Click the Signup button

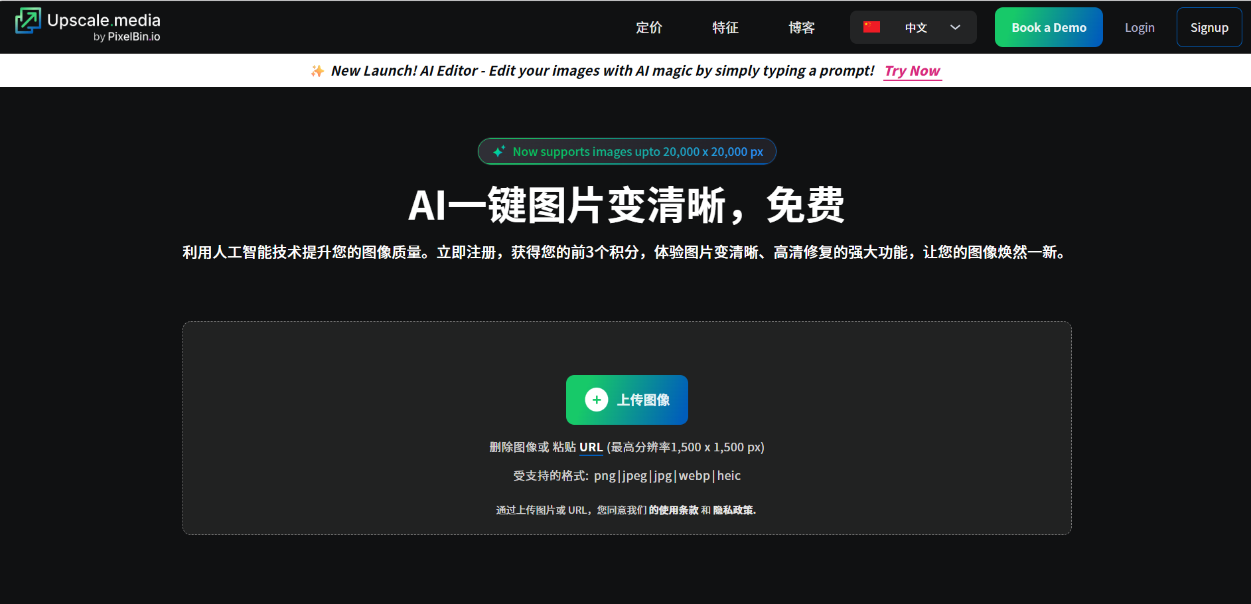(x=1209, y=28)
